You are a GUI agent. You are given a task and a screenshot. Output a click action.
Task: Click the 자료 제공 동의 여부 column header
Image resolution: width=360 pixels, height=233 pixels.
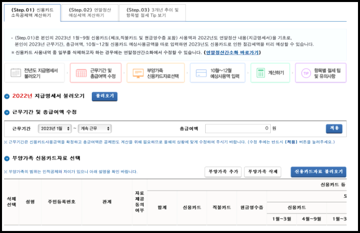click(140, 202)
